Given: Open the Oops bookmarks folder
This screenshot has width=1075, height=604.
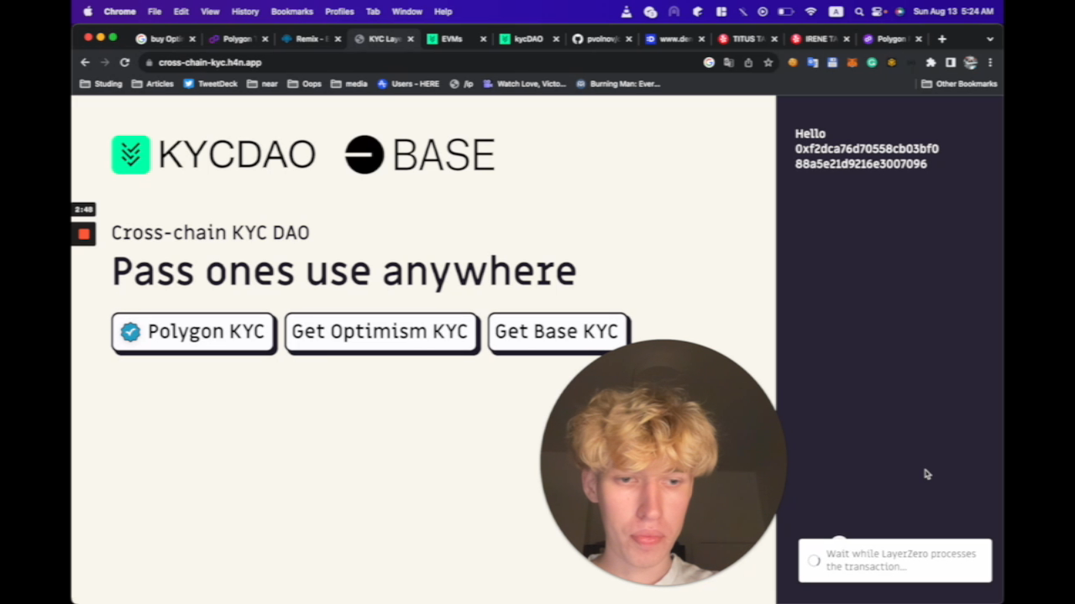Looking at the screenshot, I should coord(304,84).
